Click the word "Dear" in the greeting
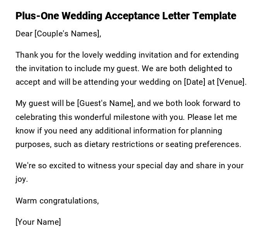 pos(24,34)
